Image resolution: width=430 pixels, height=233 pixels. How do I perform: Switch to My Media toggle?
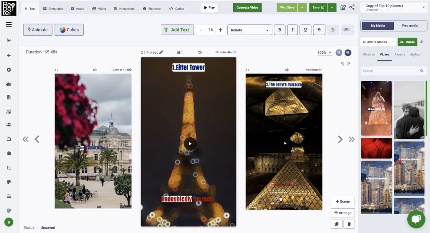(x=378, y=26)
